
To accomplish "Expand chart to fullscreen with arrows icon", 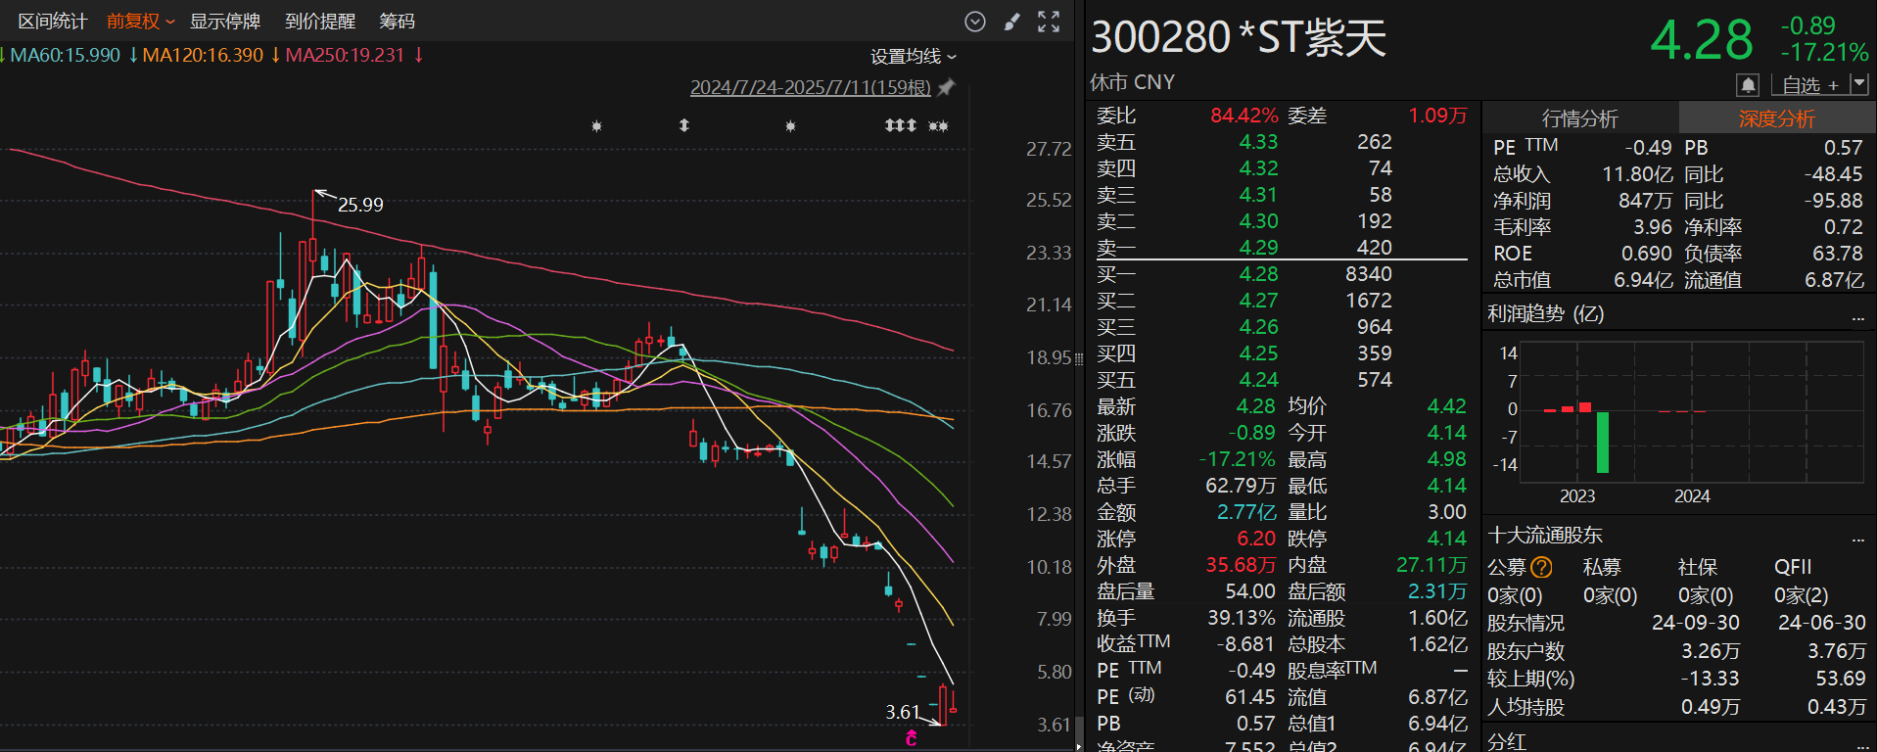I will pos(1049,22).
